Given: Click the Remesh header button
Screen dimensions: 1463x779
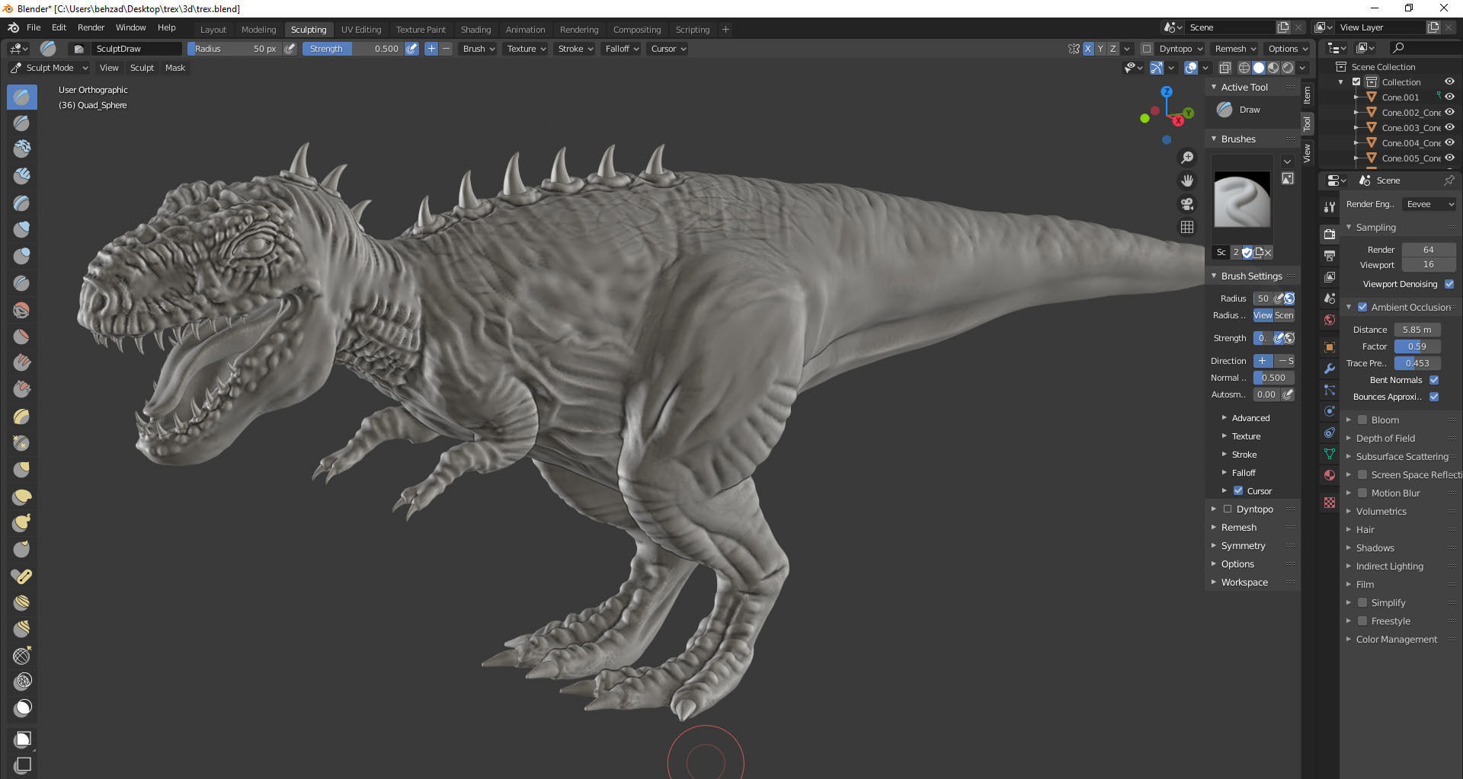Looking at the screenshot, I should coord(1235,49).
